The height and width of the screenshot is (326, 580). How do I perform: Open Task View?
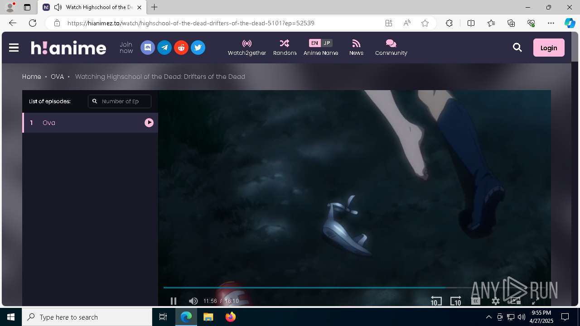point(163,317)
